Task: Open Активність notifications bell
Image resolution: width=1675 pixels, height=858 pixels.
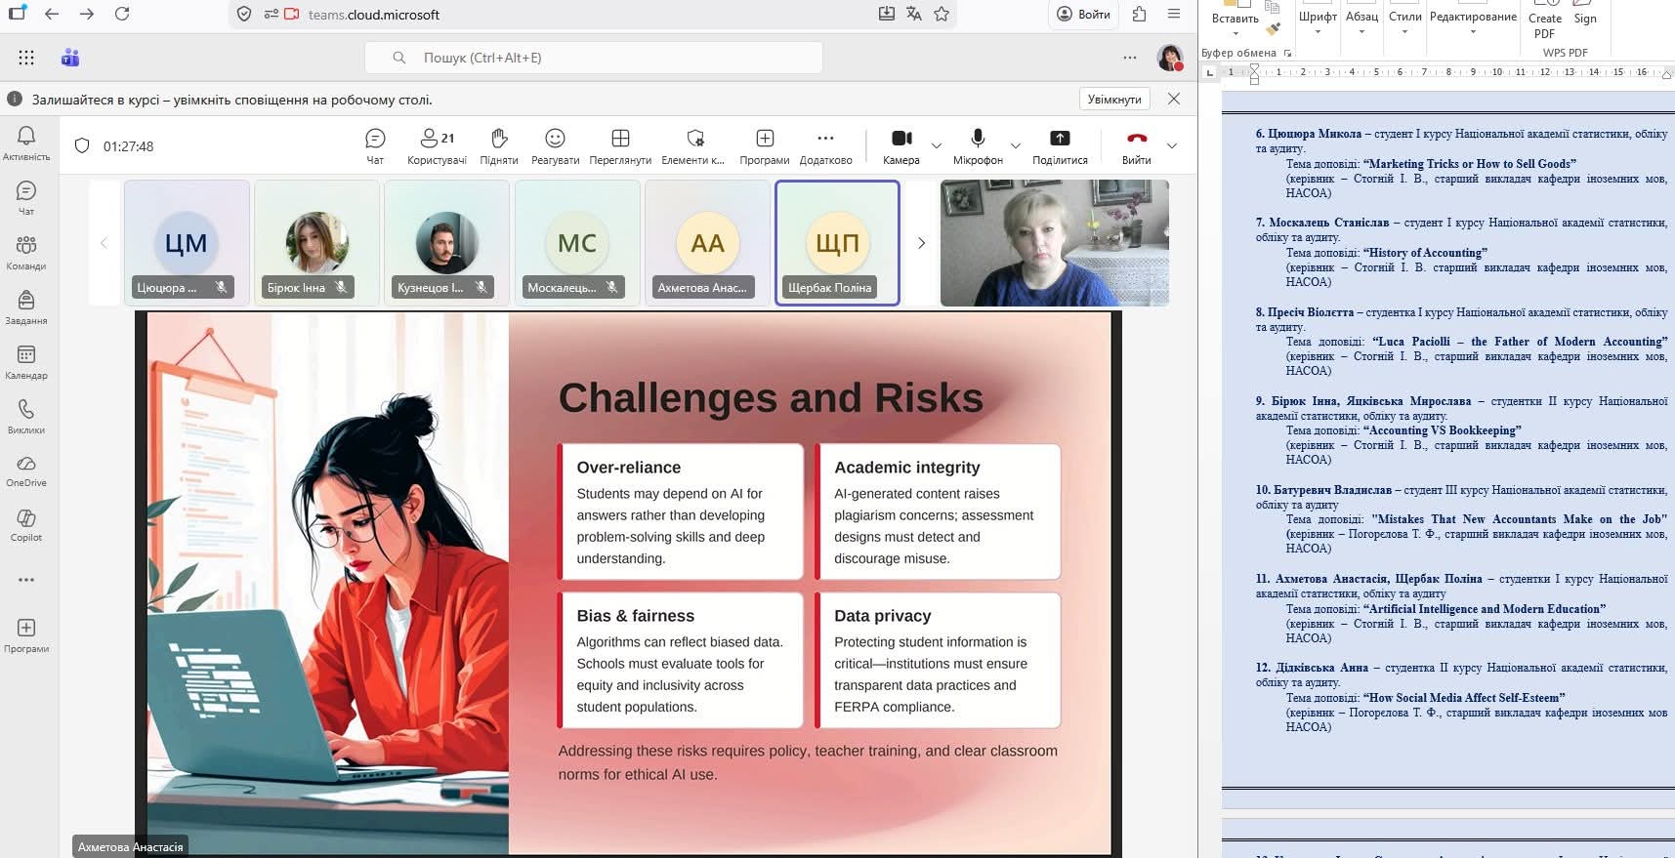Action: (26, 143)
